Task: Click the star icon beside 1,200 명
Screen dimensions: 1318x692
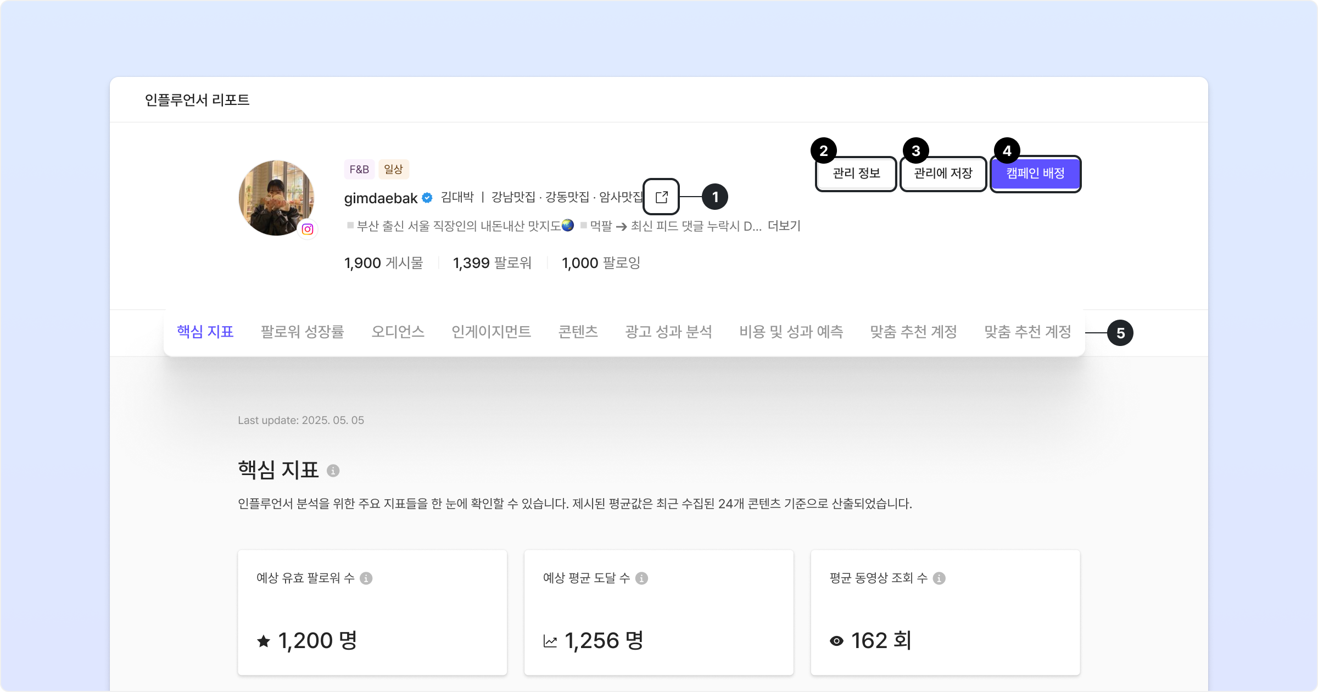Action: 264,641
